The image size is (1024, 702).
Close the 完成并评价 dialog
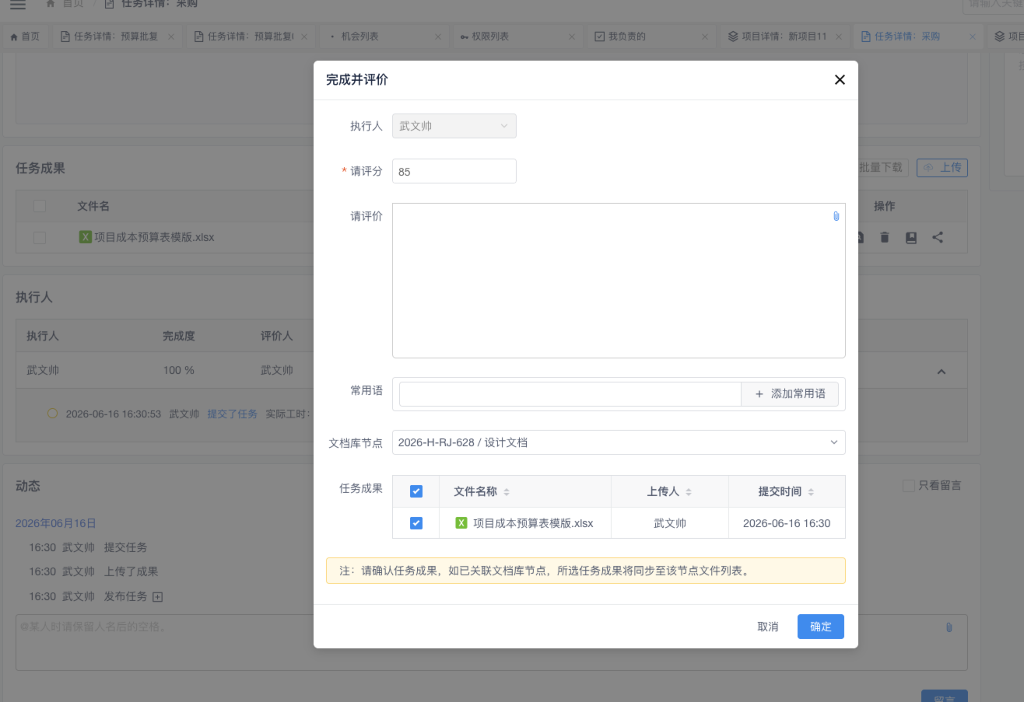[x=840, y=79]
